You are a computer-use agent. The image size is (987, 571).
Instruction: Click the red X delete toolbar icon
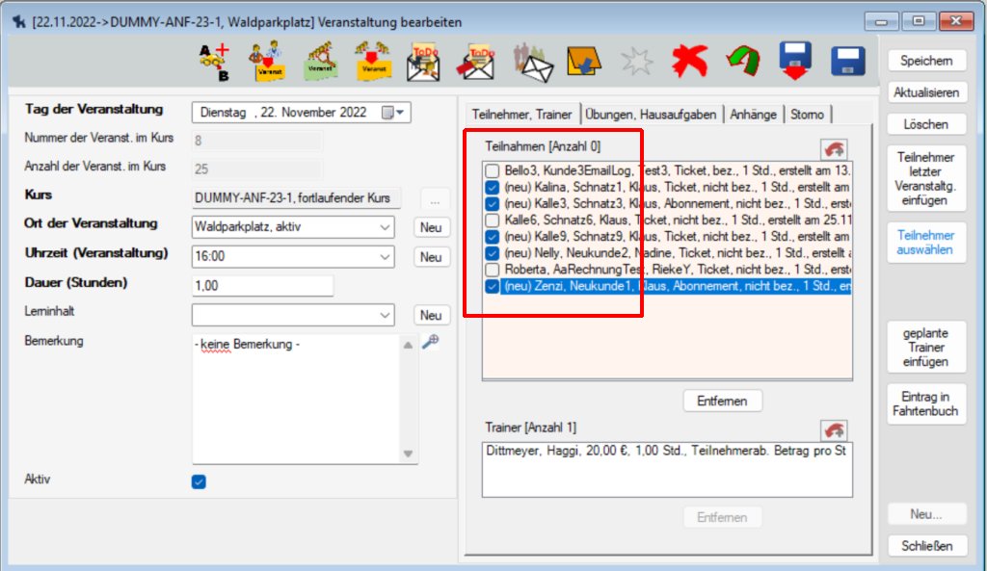(x=690, y=62)
